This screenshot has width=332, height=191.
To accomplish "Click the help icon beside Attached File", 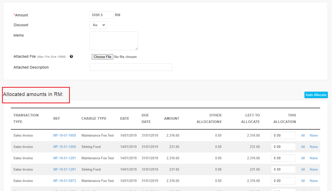I will [72, 57].
